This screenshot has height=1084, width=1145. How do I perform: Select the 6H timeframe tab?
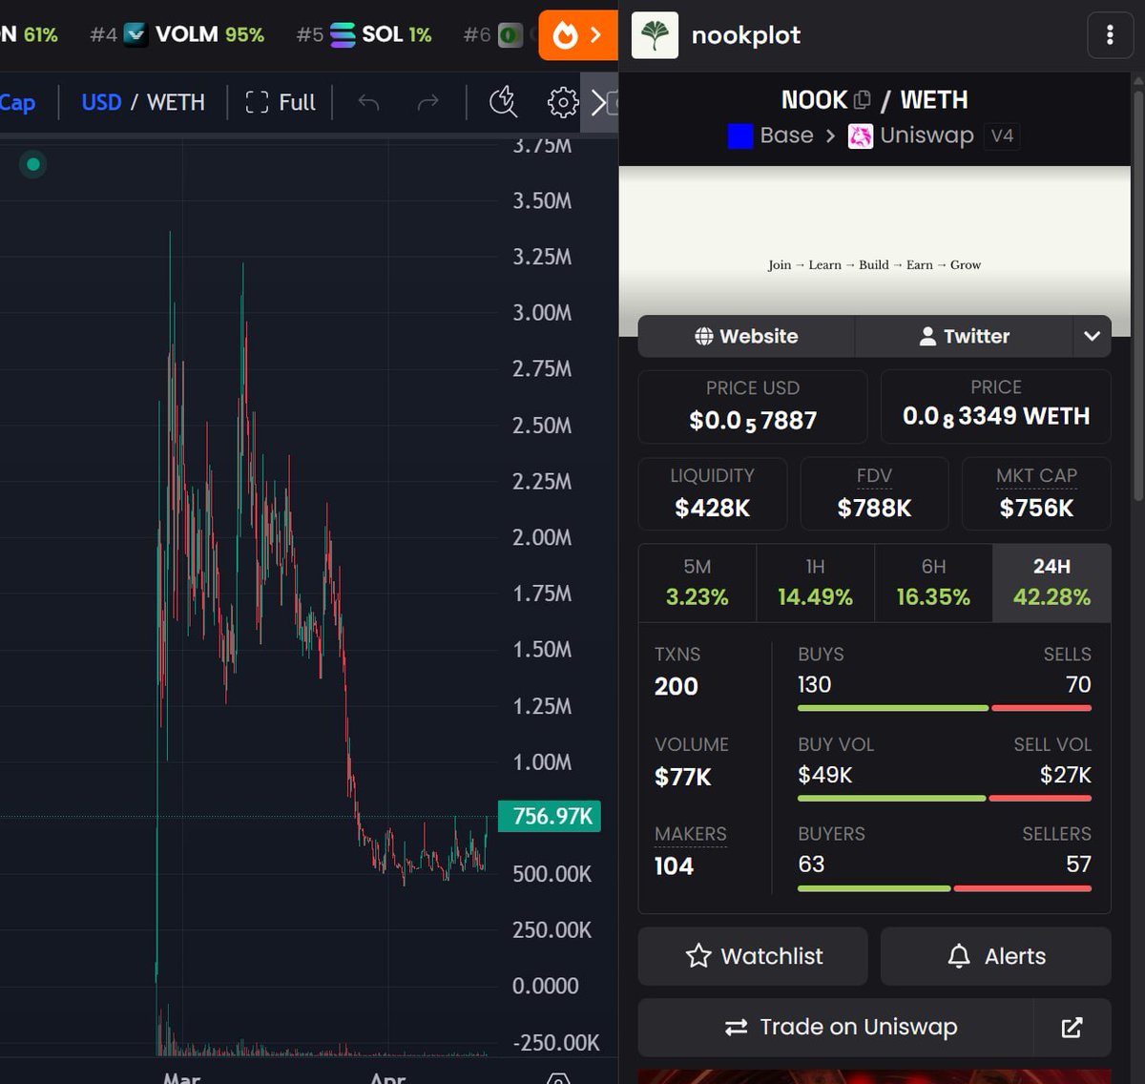pos(933,583)
